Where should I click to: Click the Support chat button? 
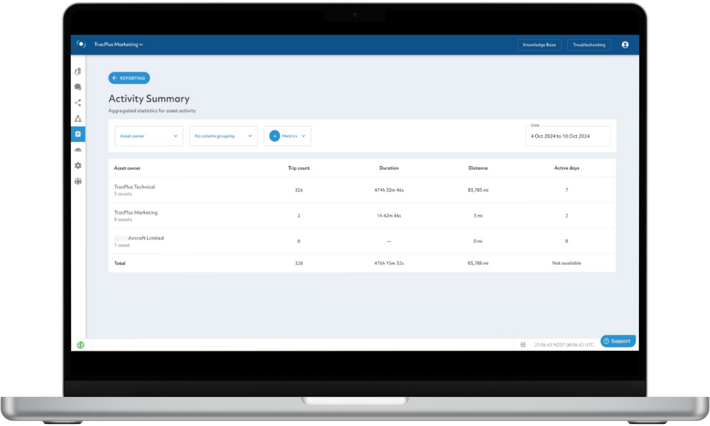click(618, 341)
